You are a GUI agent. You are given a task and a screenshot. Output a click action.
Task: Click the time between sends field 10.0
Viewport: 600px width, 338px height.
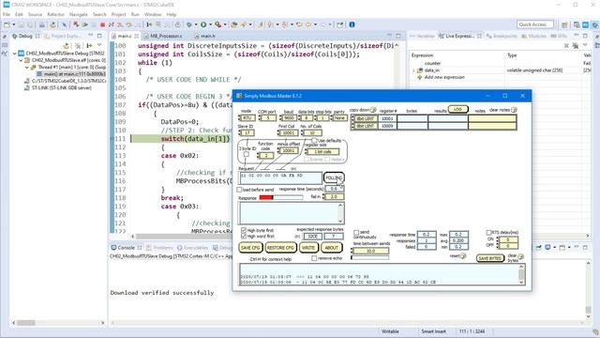pos(370,251)
